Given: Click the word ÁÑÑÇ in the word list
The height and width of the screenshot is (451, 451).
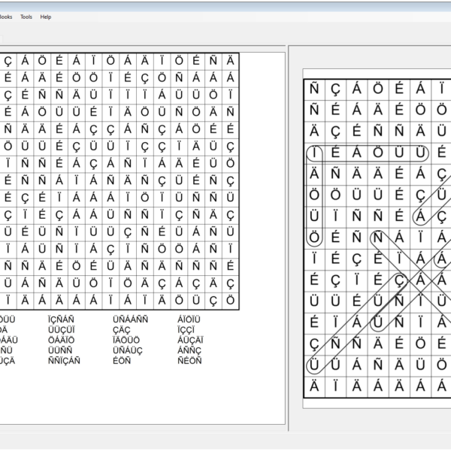Looking at the screenshot, I should [x=189, y=350].
